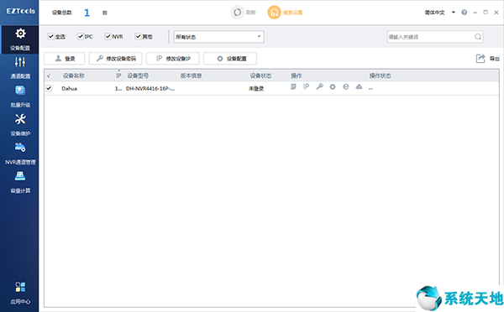Screen dimensions: 504x312
Task: Click gear config icon in Dahua row
Action: point(333,86)
